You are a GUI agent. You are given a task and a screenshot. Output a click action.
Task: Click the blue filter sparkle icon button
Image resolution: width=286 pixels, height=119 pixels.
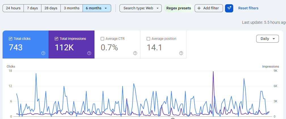[229, 8]
